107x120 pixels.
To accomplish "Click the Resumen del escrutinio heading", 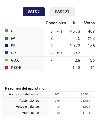I will (x=25, y=88).
